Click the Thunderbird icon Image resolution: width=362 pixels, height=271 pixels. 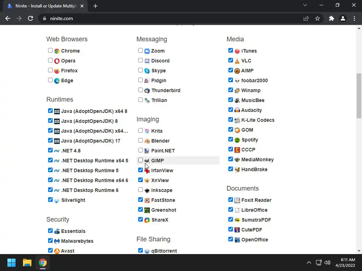click(147, 91)
